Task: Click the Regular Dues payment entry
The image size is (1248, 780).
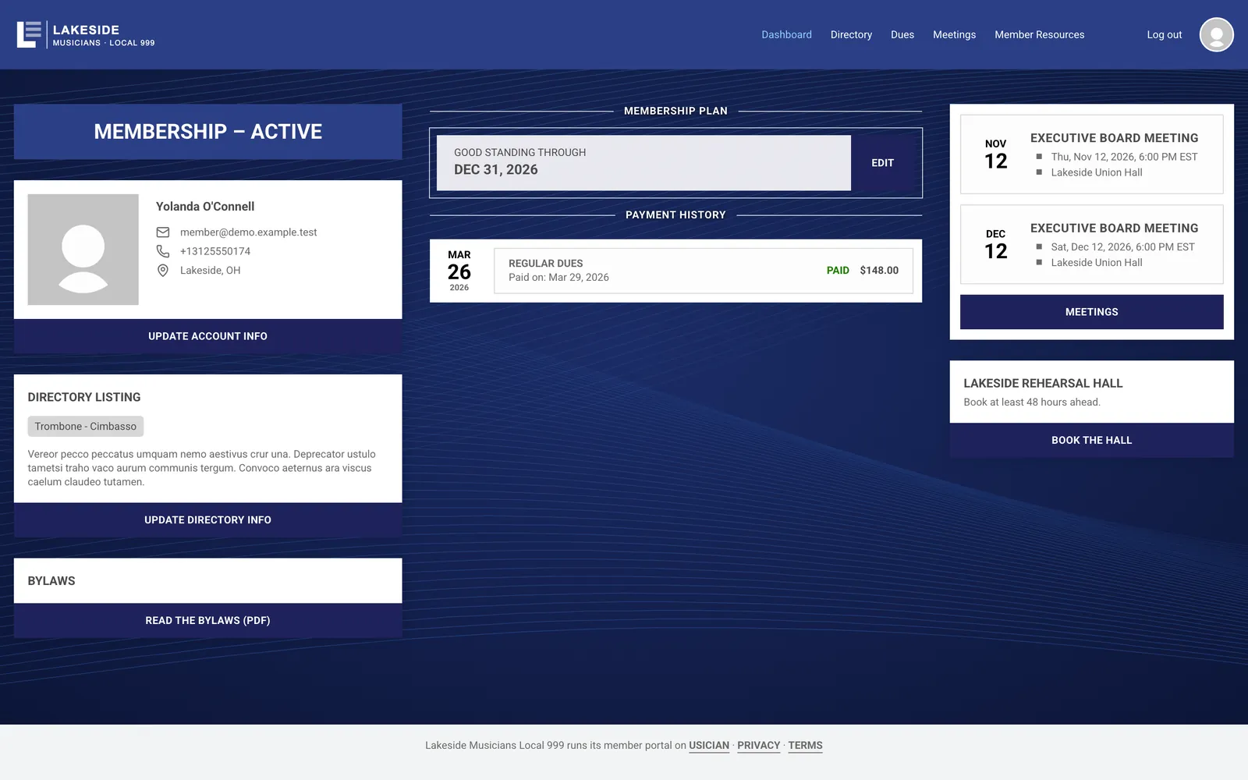Action: click(704, 271)
